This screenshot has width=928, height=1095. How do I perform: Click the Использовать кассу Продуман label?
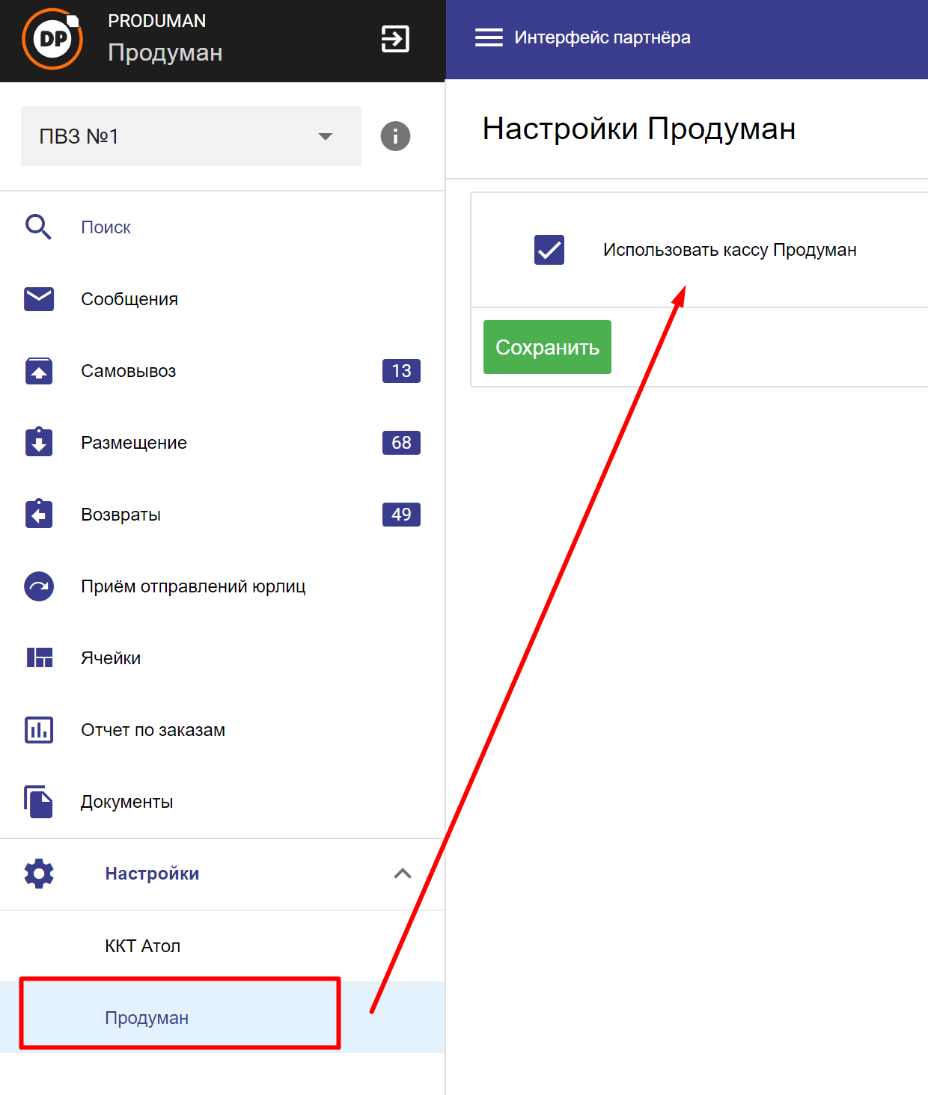click(x=730, y=250)
